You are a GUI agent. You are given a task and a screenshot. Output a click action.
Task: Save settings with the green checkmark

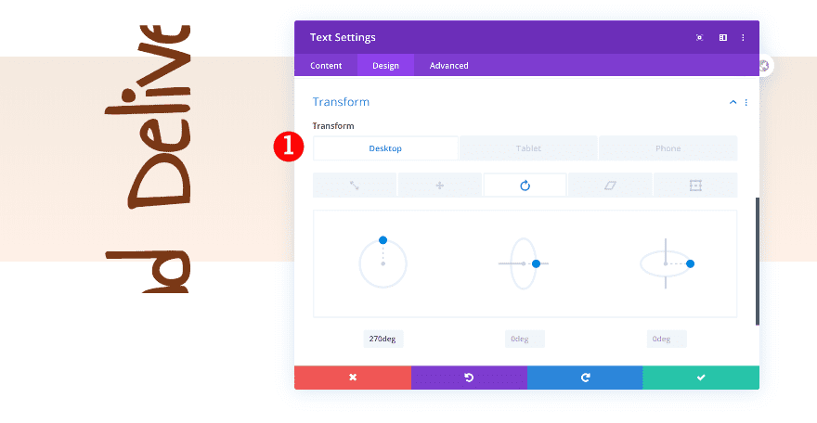coord(701,378)
